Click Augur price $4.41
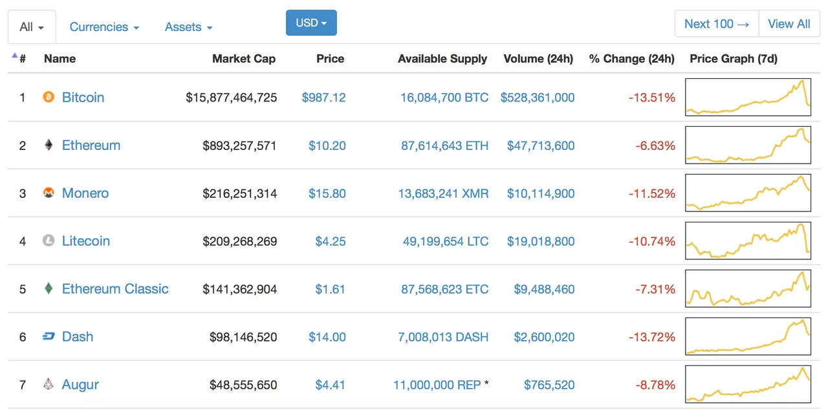Image resolution: width=828 pixels, height=410 pixels. (x=331, y=385)
